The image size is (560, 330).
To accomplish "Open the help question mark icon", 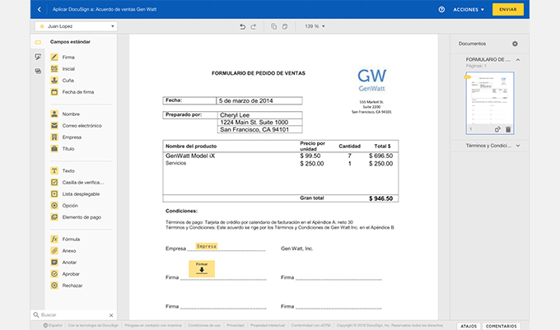I will click(x=442, y=9).
